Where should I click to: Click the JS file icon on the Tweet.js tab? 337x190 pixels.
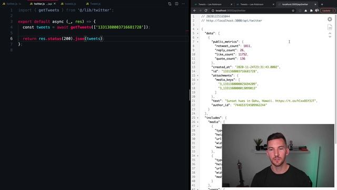87,4
